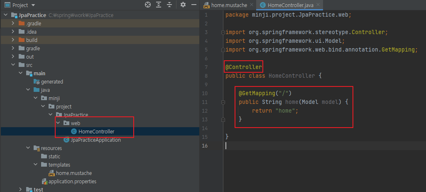The height and width of the screenshot is (192, 426).
Task: Click the 'generated' tree row label
Action: (x=52, y=81)
